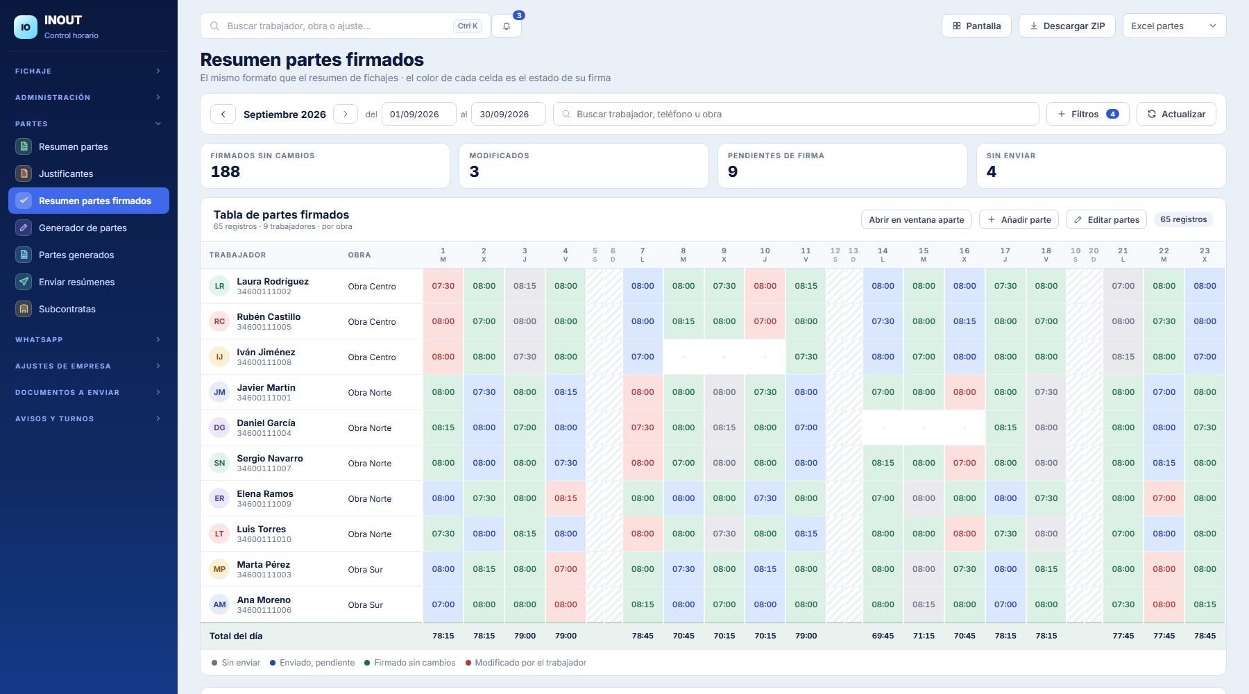1249x694 pixels.
Task: Focus the global search field
Action: click(346, 26)
